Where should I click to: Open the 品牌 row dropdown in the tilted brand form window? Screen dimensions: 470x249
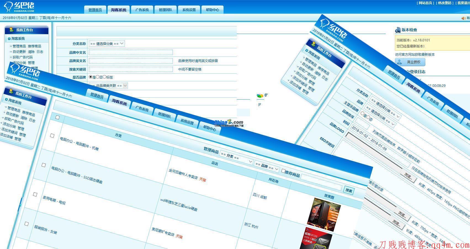[381, 116]
